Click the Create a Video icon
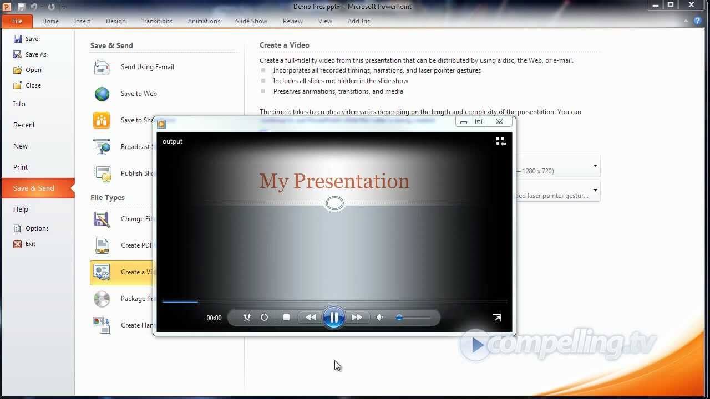This screenshot has height=399, width=710. [102, 272]
